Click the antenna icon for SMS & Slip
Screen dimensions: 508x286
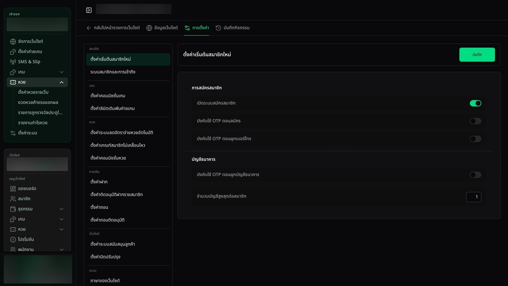(x=13, y=62)
